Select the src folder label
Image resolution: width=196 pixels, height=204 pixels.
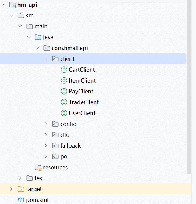(30, 15)
